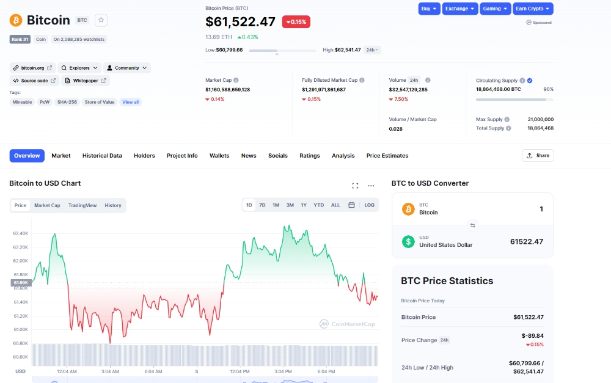Go to the Price Estimates tab

(x=387, y=155)
